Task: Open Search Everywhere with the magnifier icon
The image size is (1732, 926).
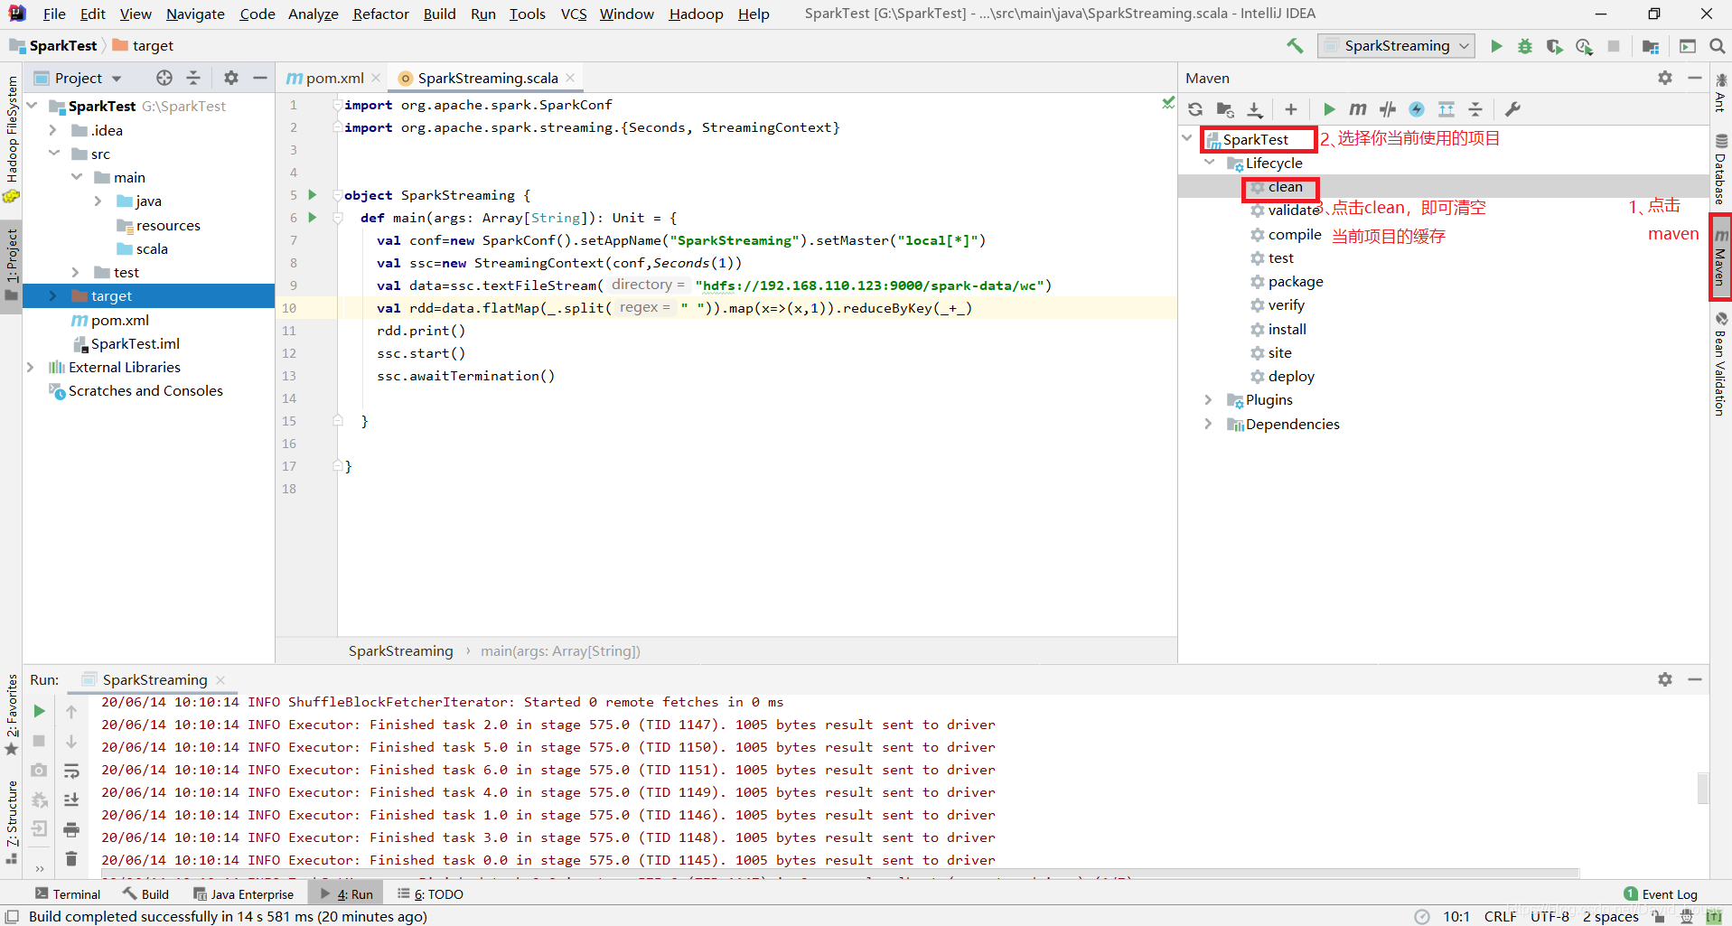Action: [x=1716, y=45]
